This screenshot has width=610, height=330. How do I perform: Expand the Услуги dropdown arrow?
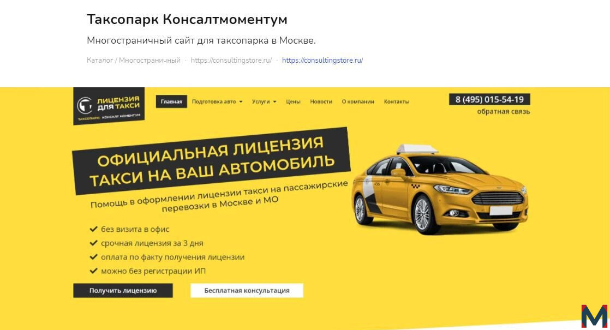tap(274, 102)
